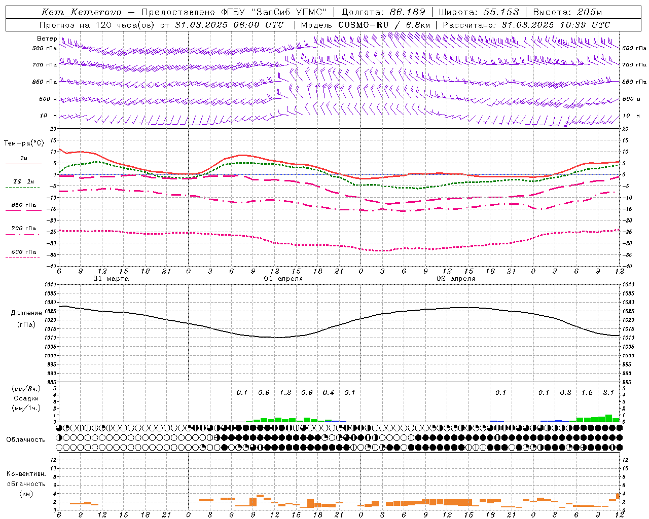Click the "0.4" precipitation amount value
649x519 pixels.
329,393
